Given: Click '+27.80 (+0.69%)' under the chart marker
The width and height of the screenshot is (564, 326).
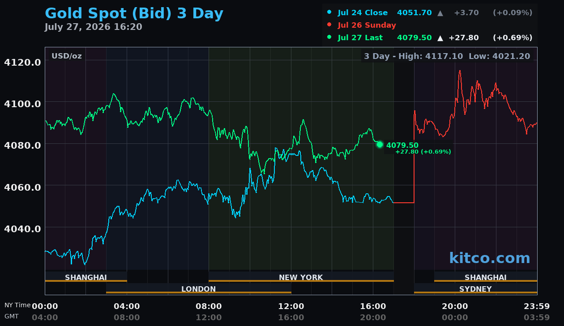Looking at the screenshot, I should tap(423, 152).
